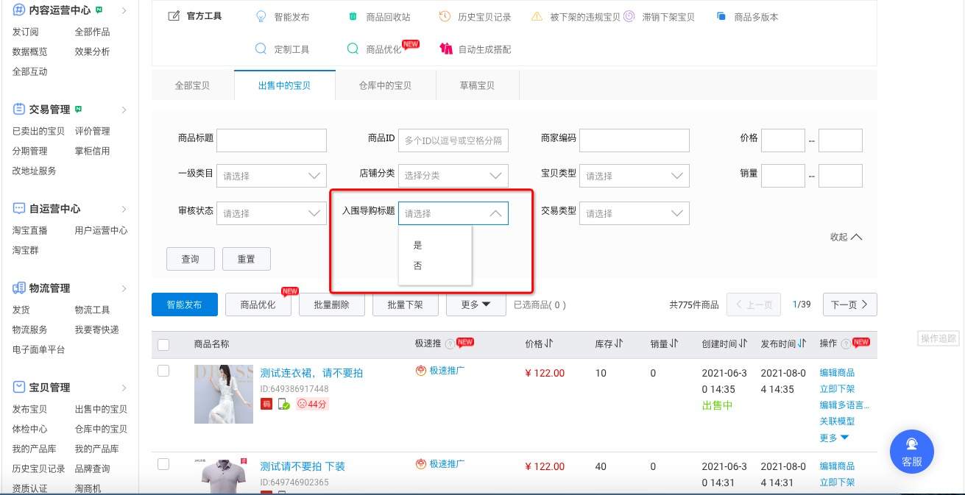Click the 44分 score badge on 测试连衣裙
The height and width of the screenshot is (495, 965).
click(312, 404)
